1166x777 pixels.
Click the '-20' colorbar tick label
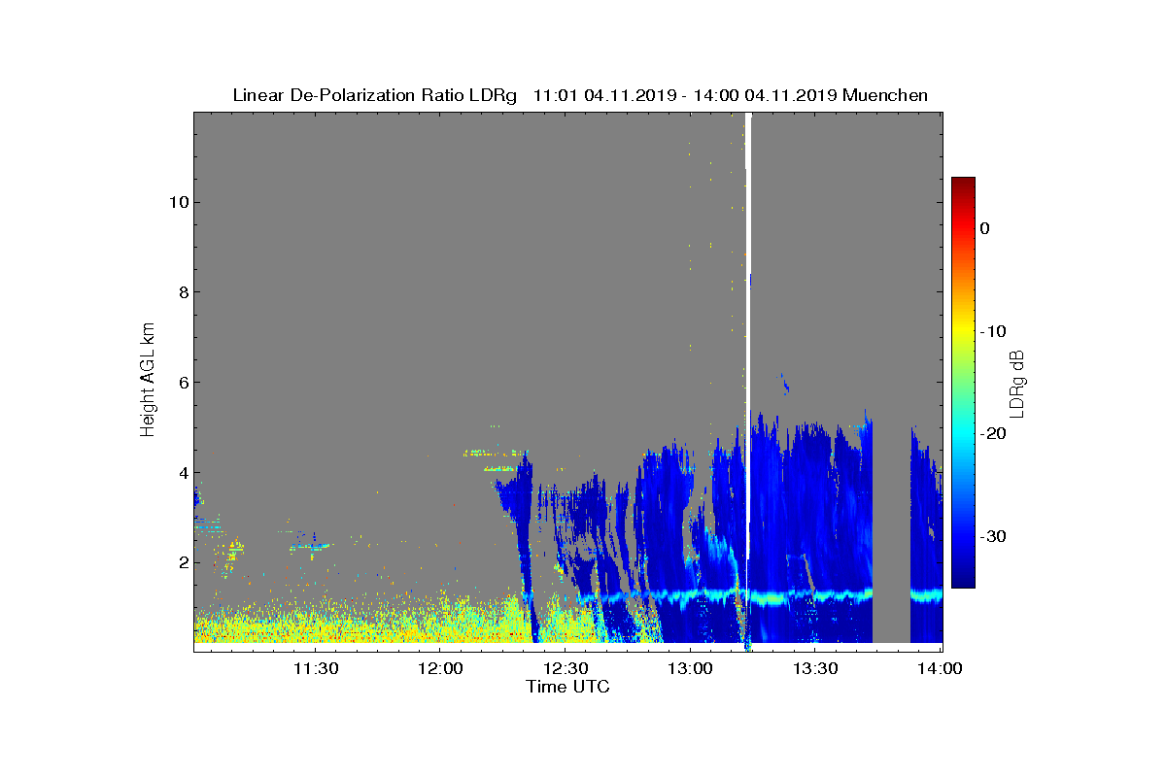tap(993, 434)
